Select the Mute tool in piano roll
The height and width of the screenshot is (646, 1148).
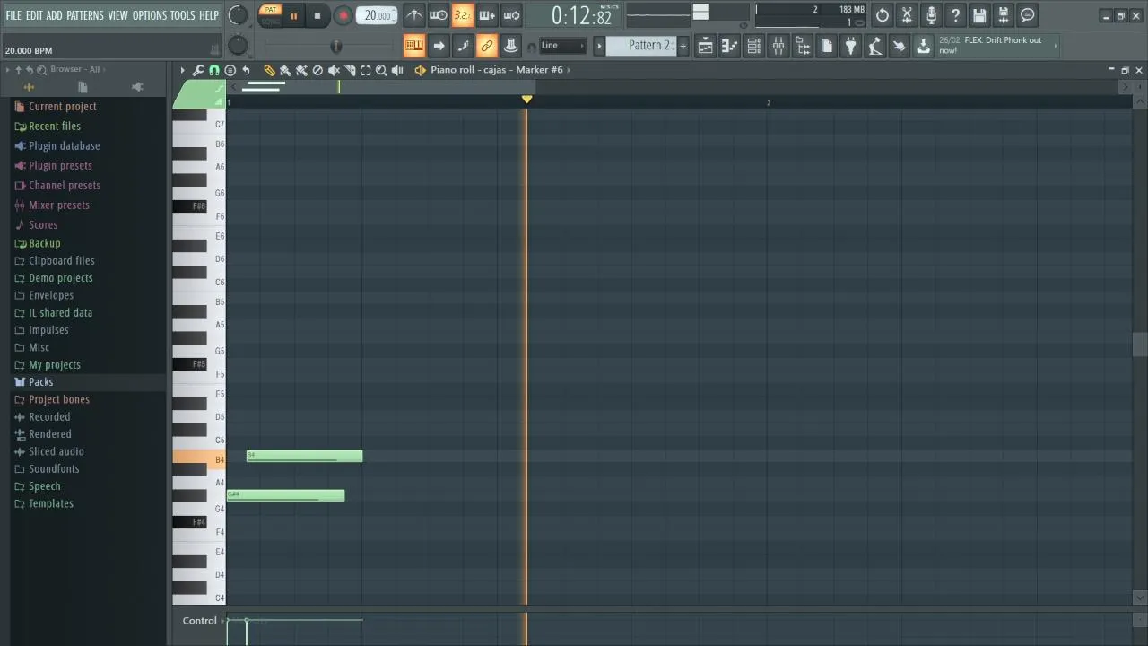[334, 70]
